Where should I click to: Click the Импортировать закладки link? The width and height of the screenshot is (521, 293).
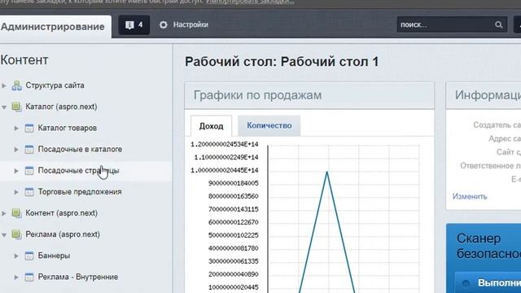250,2
